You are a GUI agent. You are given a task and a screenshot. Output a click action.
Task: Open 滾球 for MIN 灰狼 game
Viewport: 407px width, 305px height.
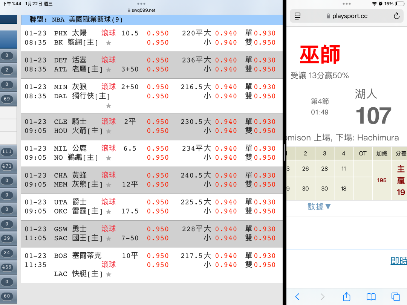pyautogui.click(x=109, y=87)
